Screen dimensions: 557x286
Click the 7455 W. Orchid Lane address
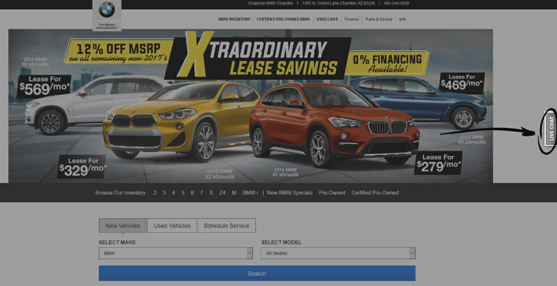tap(338, 3)
